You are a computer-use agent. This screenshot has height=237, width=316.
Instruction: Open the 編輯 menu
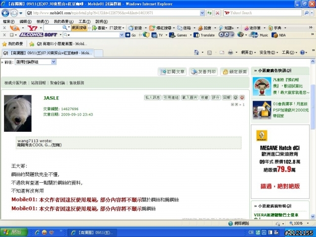(25, 21)
